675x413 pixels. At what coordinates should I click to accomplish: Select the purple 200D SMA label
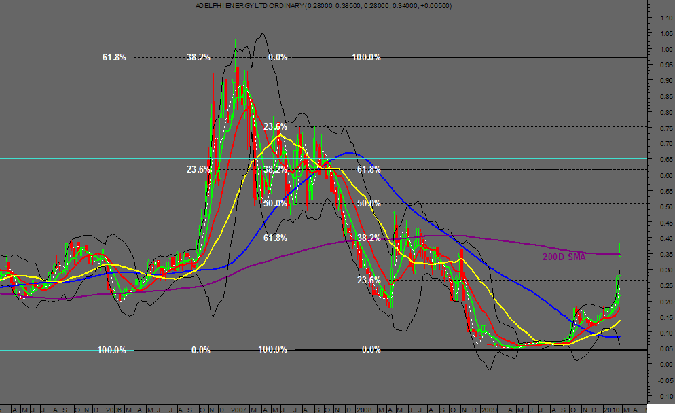tap(564, 257)
